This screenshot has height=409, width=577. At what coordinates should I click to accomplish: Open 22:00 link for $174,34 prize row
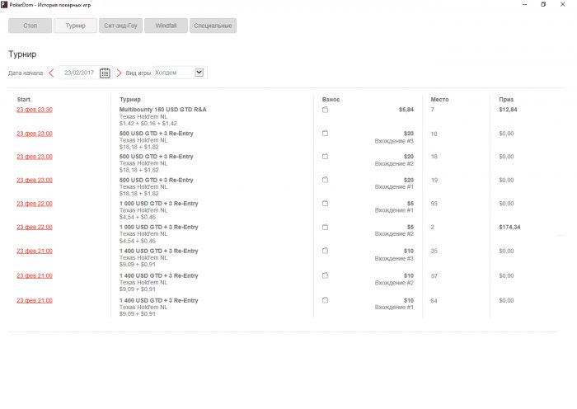tap(35, 227)
